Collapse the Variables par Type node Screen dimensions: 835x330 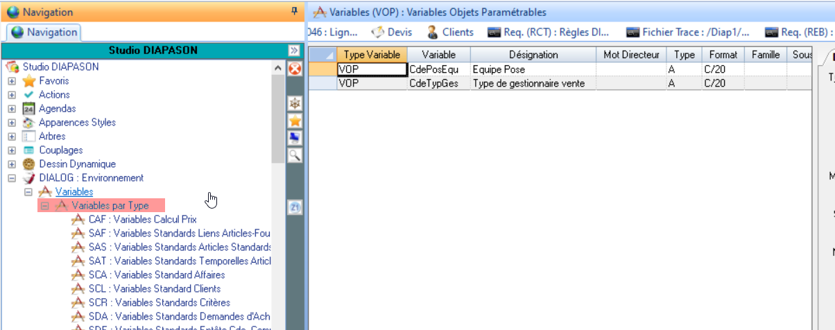[x=44, y=206]
